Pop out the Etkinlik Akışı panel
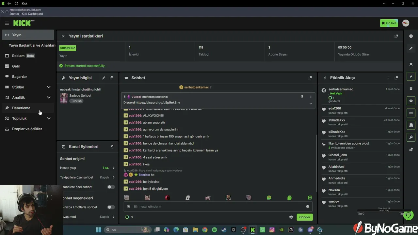This screenshot has width=418, height=235. coord(396,78)
